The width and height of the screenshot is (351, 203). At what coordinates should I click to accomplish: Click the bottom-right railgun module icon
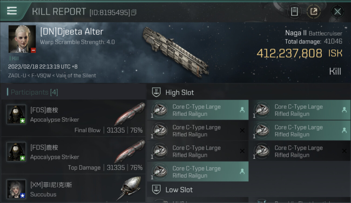coord(261,151)
